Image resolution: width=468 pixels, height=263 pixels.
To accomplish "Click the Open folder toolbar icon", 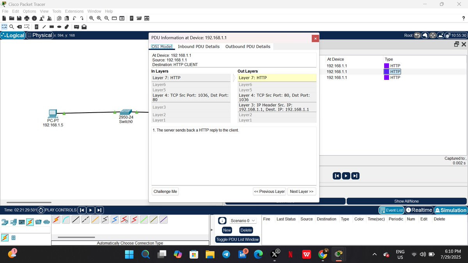I will click(12, 18).
